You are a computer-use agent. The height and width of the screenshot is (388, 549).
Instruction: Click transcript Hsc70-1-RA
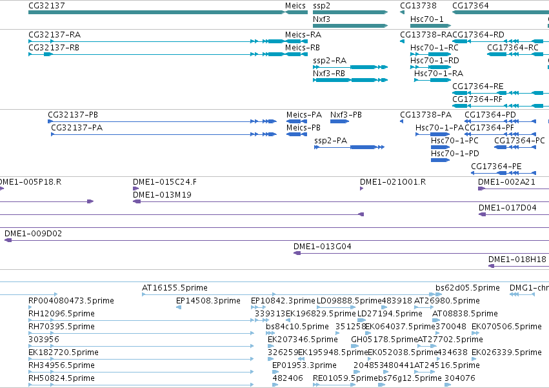(x=438, y=73)
